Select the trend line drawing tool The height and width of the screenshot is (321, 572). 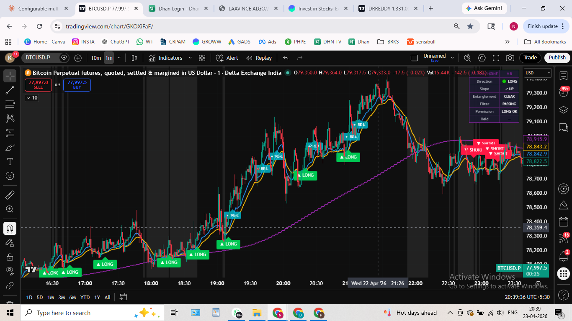pyautogui.click(x=10, y=90)
